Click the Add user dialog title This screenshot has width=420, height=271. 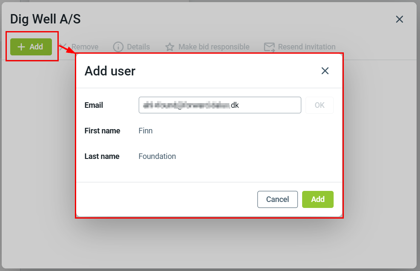tap(110, 71)
